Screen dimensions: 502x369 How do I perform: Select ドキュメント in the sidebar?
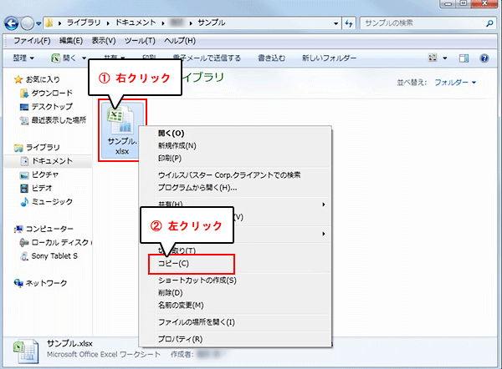click(52, 160)
